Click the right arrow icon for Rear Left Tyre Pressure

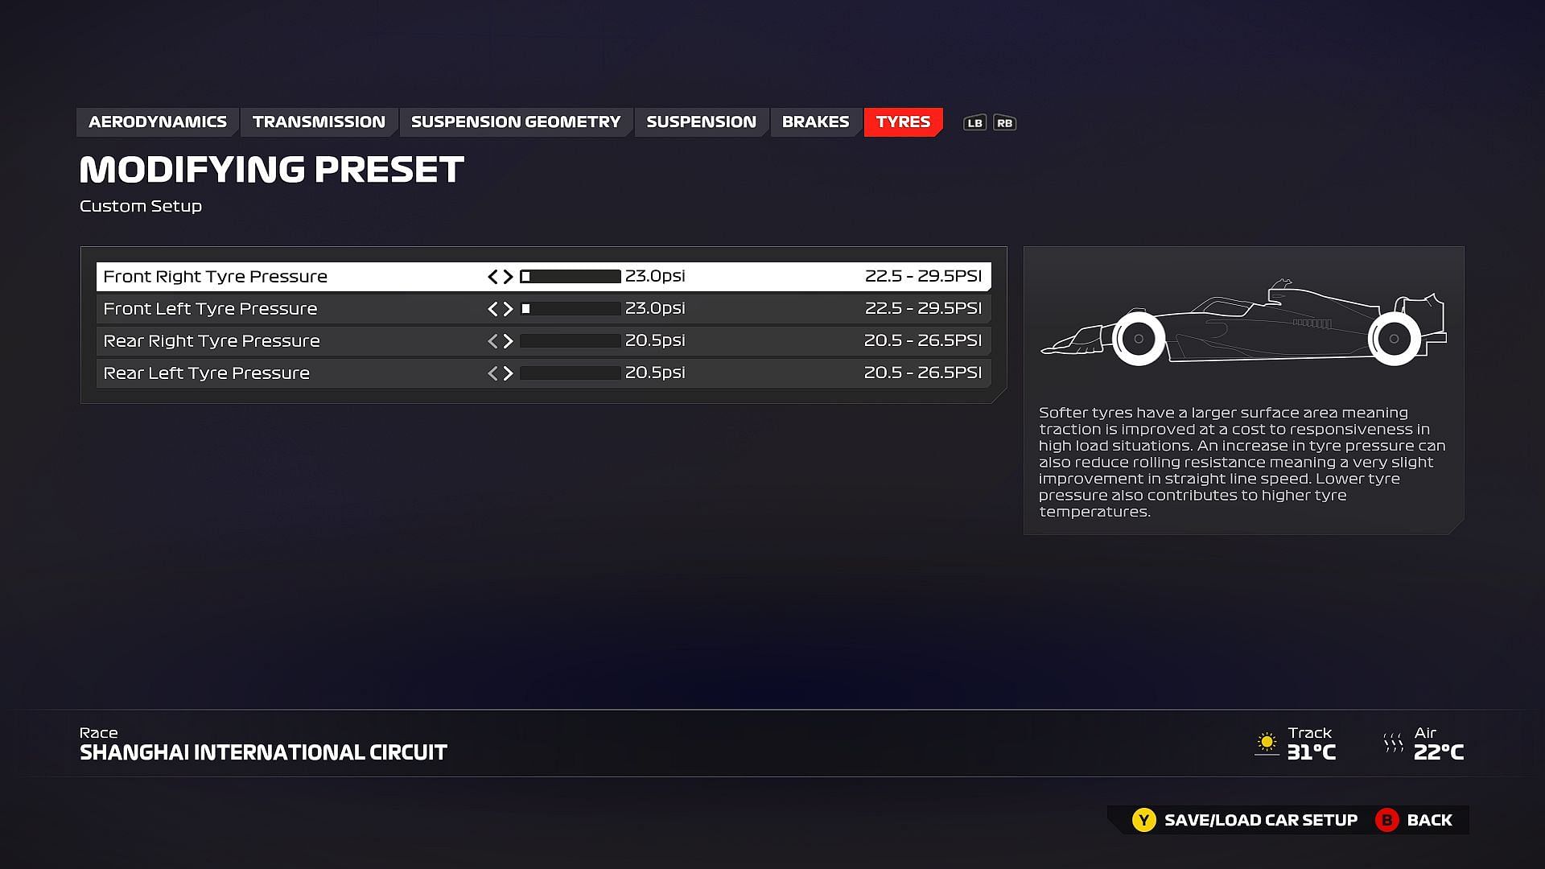507,373
